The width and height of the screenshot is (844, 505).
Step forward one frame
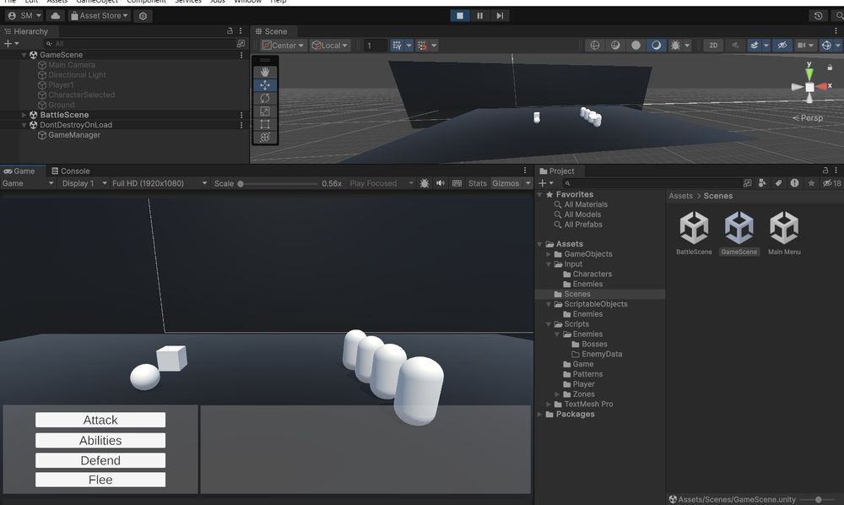point(500,15)
